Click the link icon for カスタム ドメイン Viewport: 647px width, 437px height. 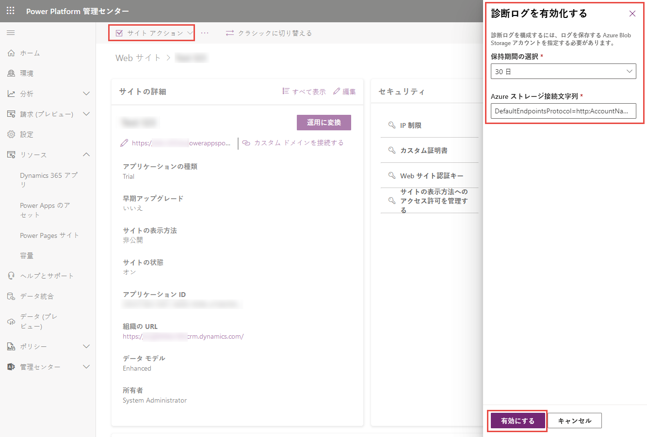coord(246,143)
